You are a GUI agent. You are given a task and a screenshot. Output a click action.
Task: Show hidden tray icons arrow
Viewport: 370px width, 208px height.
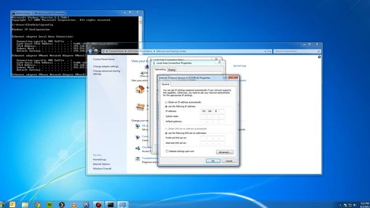(x=341, y=205)
